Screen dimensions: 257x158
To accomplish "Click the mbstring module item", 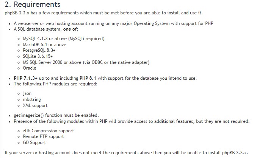I will click(x=32, y=99).
